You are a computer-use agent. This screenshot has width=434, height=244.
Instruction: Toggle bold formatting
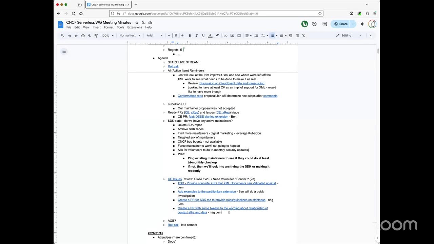tap(190, 35)
